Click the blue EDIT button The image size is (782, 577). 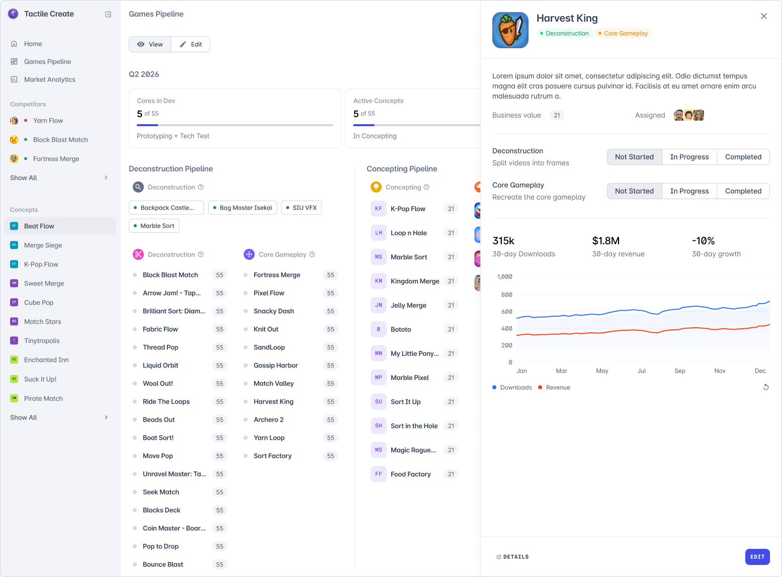(757, 557)
